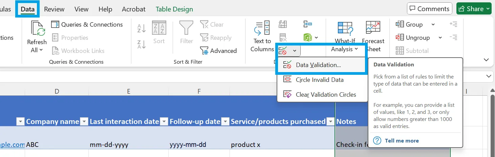Select the cell containing mm-dd-yyyy
This screenshot has width=495, height=157.
coord(129,138)
